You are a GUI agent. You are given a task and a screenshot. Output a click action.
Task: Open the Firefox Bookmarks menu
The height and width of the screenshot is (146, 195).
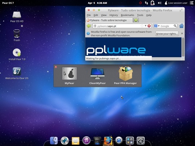coord(127,15)
